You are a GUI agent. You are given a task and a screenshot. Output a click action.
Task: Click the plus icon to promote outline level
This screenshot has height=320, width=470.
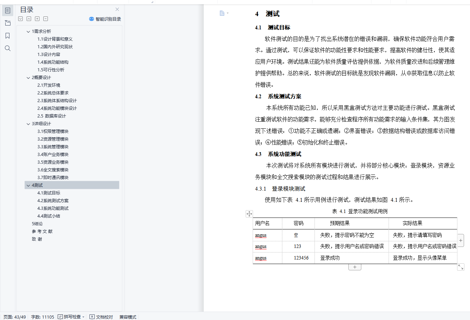coord(37,19)
